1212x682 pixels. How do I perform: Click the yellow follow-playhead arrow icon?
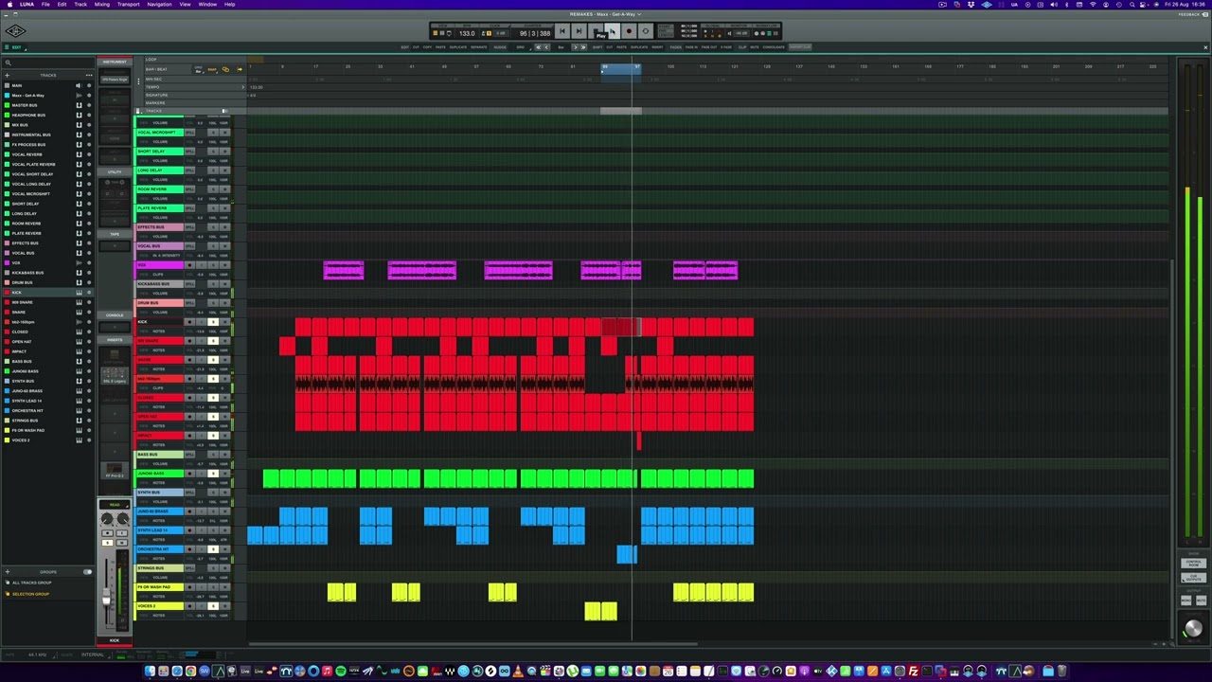pos(240,69)
